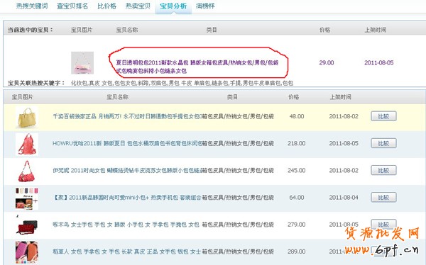Screen dimensions: 426x265
Task: Open the 啄木鸟 女士手包 product link
Action: click(126, 225)
